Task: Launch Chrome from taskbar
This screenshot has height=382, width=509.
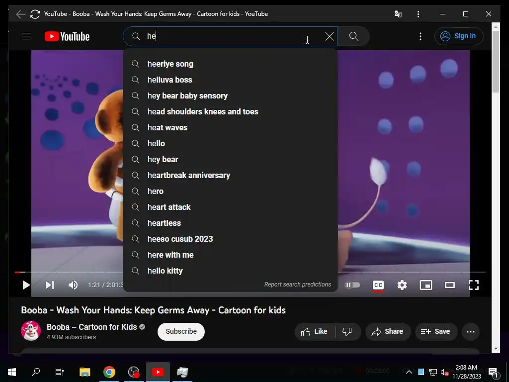Action: pos(109,372)
